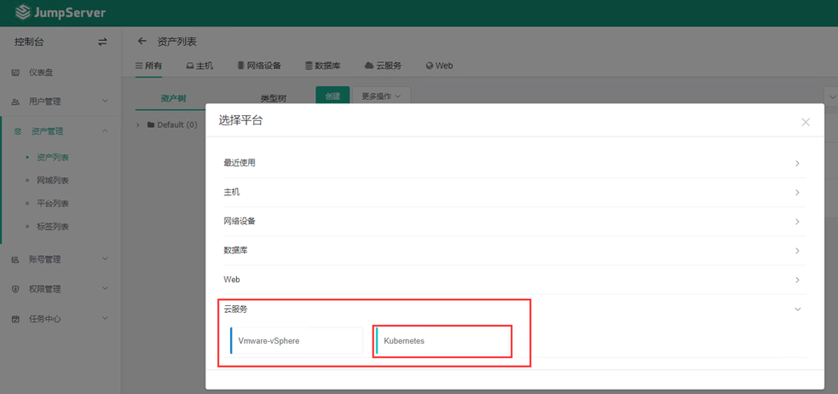Expand the 网络设备 platform section
This screenshot has height=394, width=838.
click(515, 222)
